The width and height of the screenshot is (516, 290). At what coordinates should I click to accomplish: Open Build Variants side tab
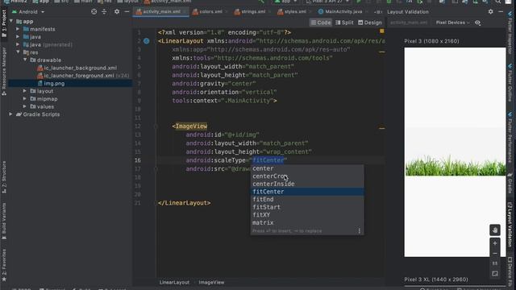(x=4, y=221)
